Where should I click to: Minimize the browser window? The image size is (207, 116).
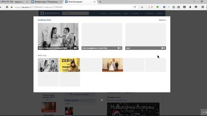click(194, 1)
